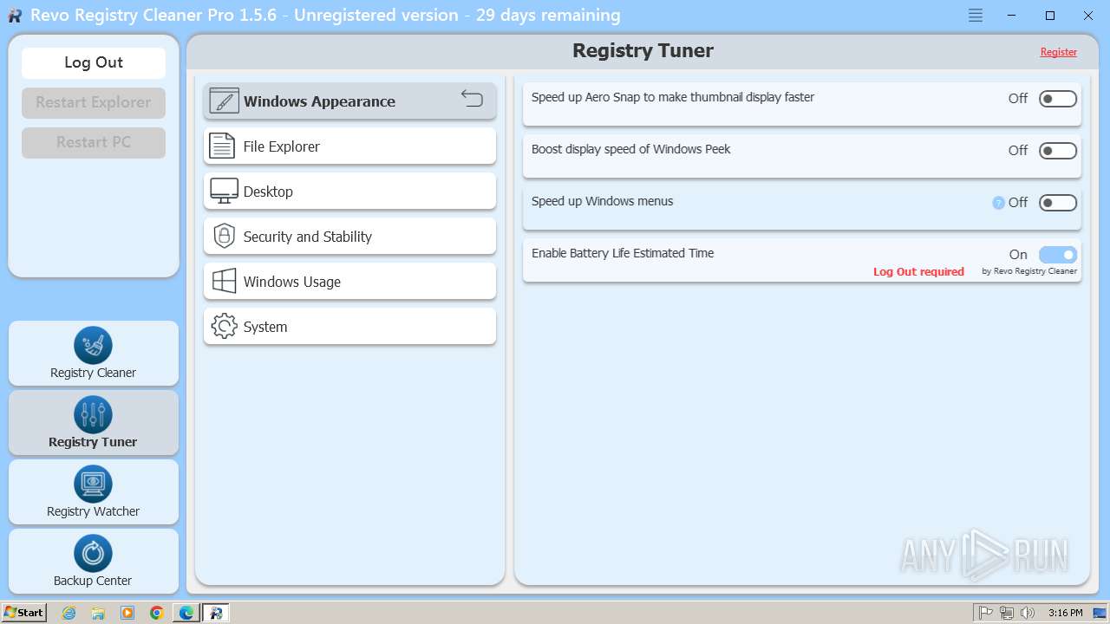Click the Registry Tuner heading
The image size is (1110, 624).
(643, 50)
